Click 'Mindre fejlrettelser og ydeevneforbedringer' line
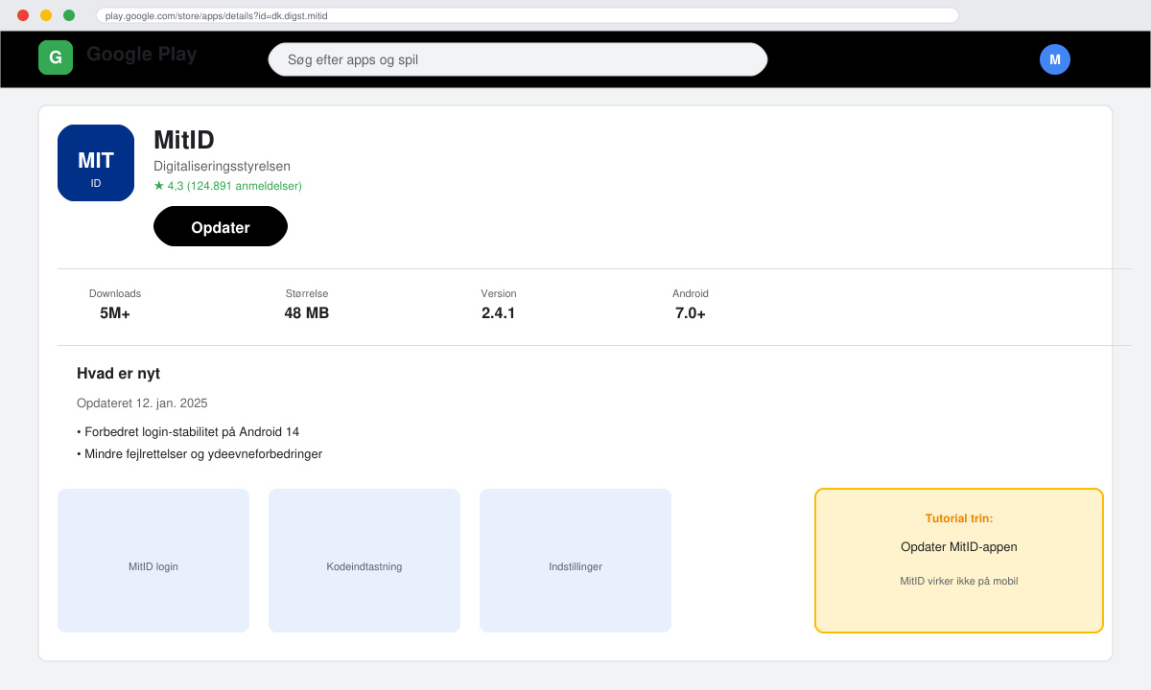The height and width of the screenshot is (690, 1151). [x=200, y=454]
